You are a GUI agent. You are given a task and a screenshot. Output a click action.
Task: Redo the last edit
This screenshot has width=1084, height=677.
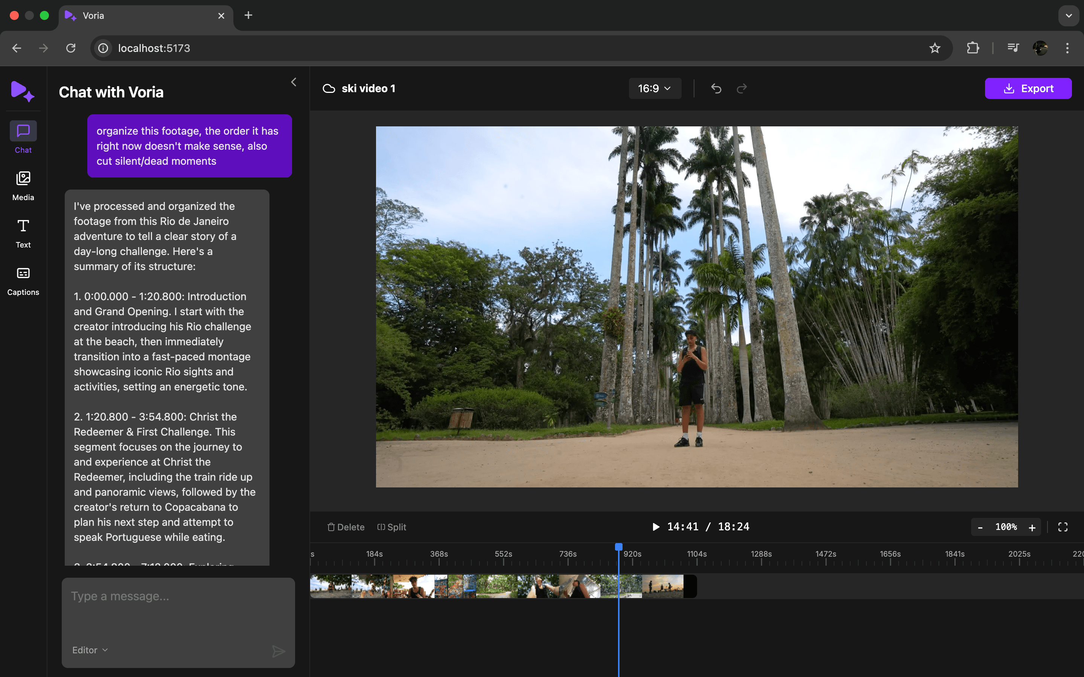pyautogui.click(x=742, y=88)
